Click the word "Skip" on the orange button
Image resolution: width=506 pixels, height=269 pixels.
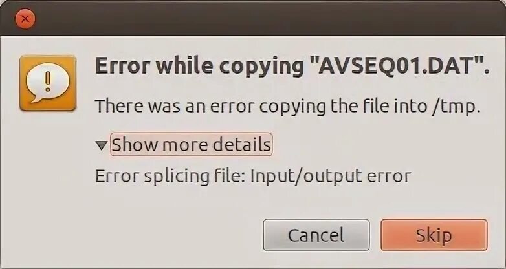(x=434, y=235)
